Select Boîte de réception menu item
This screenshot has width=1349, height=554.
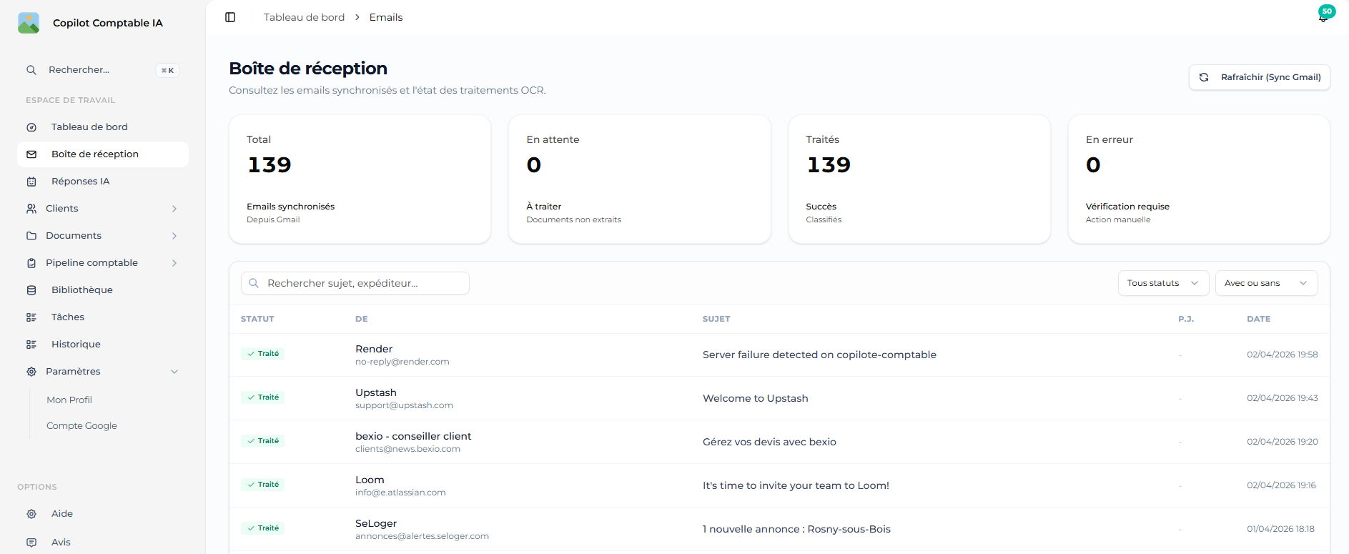click(x=103, y=154)
